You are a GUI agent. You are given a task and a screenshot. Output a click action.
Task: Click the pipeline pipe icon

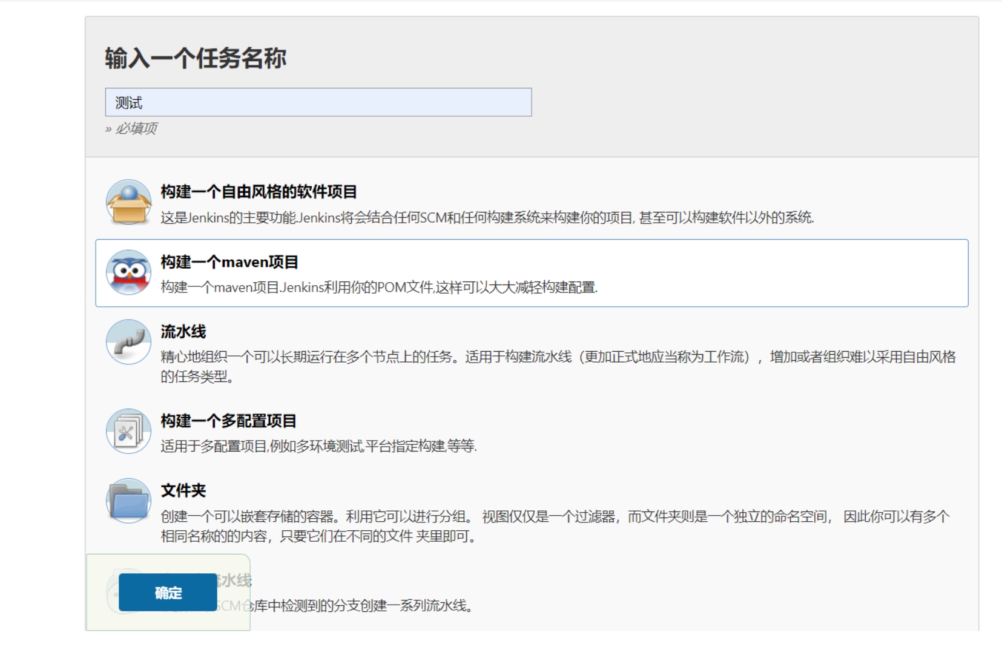tap(128, 342)
